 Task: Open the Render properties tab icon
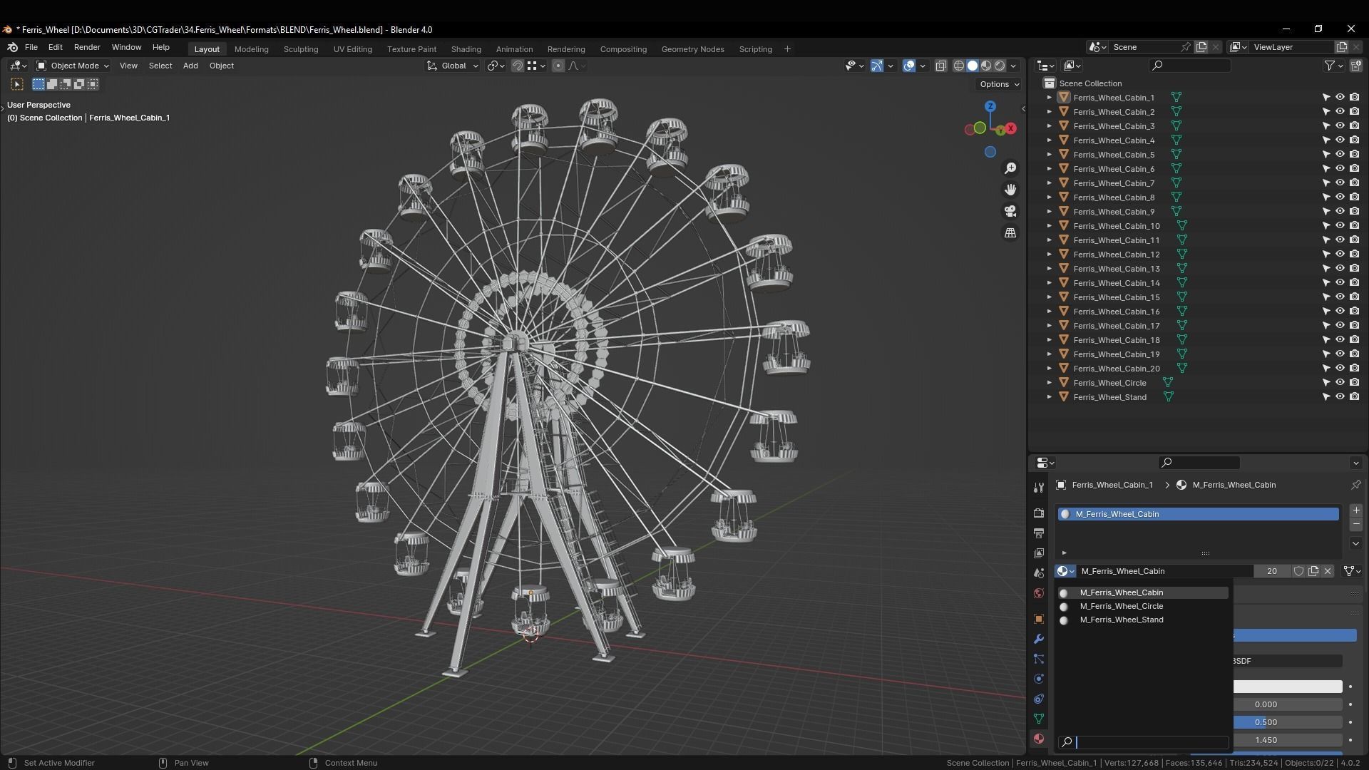tap(1039, 513)
